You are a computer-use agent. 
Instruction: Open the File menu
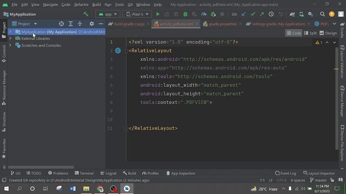coord(15,5)
